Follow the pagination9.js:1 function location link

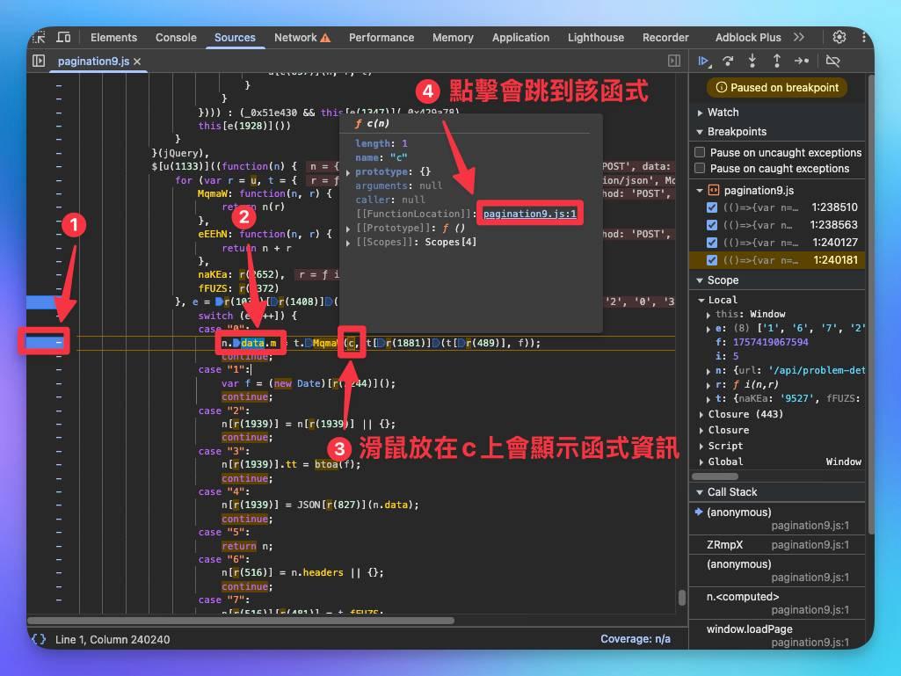click(530, 214)
